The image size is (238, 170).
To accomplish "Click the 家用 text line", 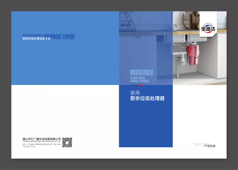I will point(135,93).
